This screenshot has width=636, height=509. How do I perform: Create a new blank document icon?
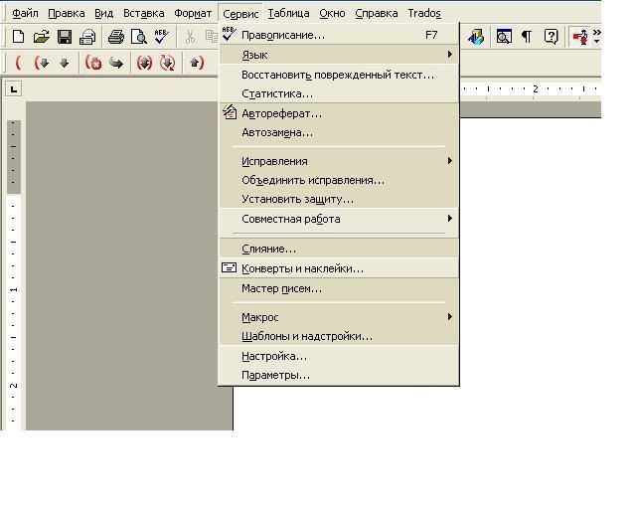[x=18, y=37]
